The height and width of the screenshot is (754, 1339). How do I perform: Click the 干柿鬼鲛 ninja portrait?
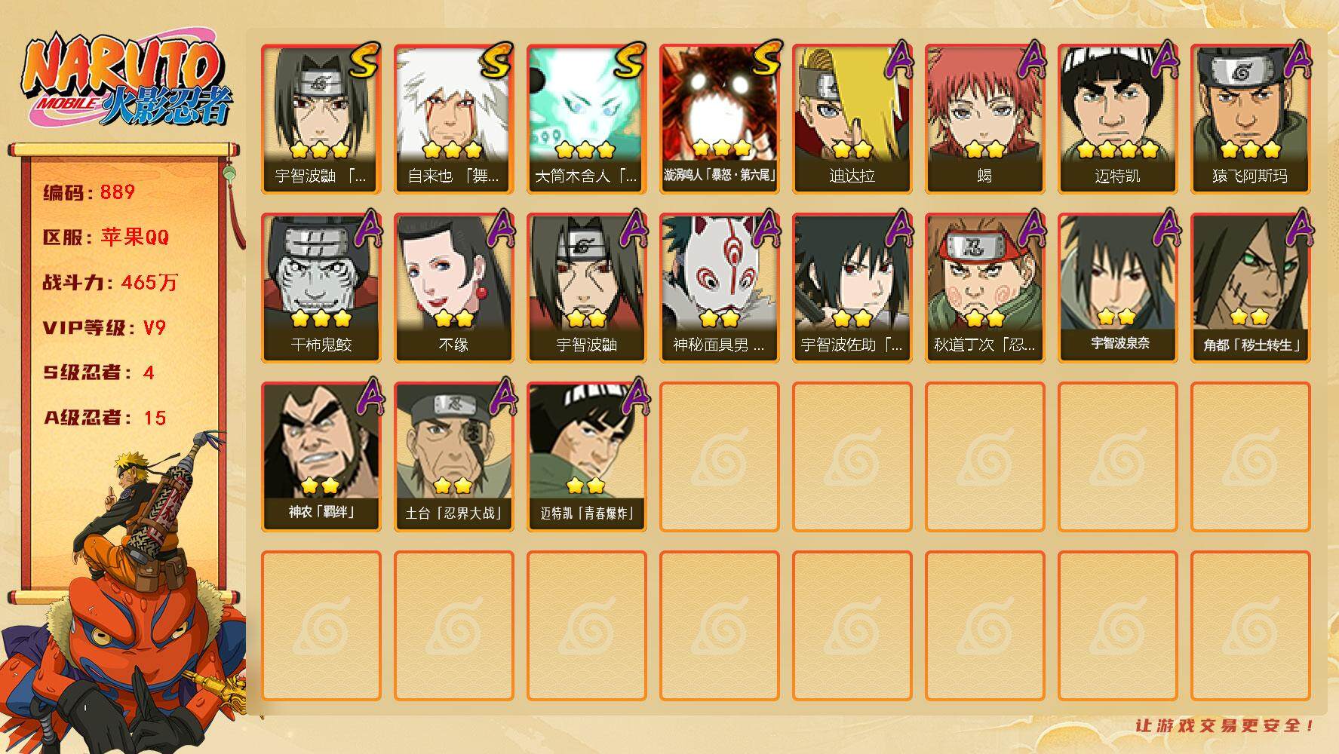321,288
